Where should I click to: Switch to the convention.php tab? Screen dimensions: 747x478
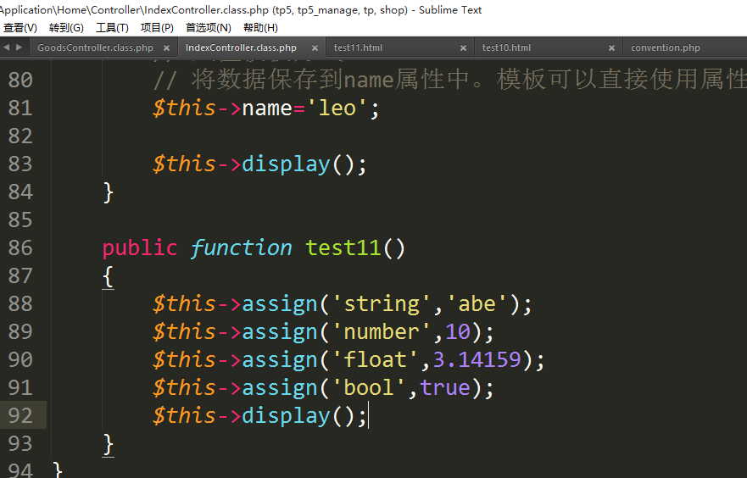(666, 48)
